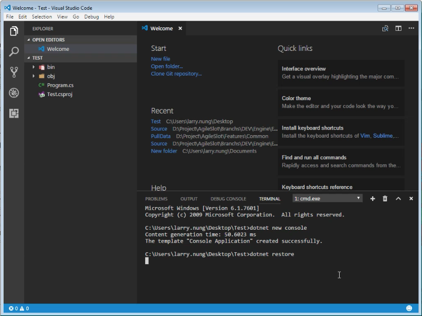Select the Welcome editor tab
422x316 pixels.
162,28
